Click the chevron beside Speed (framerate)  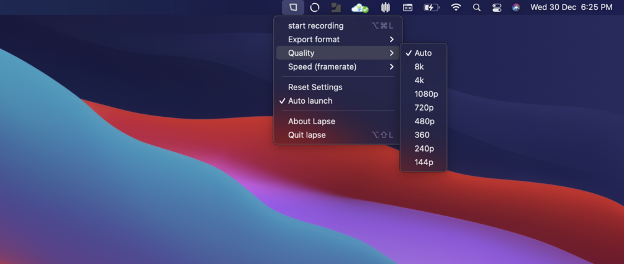click(392, 66)
